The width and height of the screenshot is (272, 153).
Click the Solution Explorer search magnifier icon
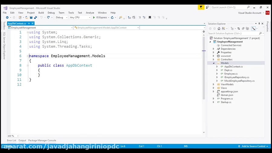[261, 33]
